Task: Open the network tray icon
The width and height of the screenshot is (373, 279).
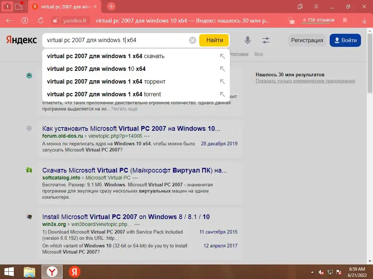Action: tap(330, 272)
